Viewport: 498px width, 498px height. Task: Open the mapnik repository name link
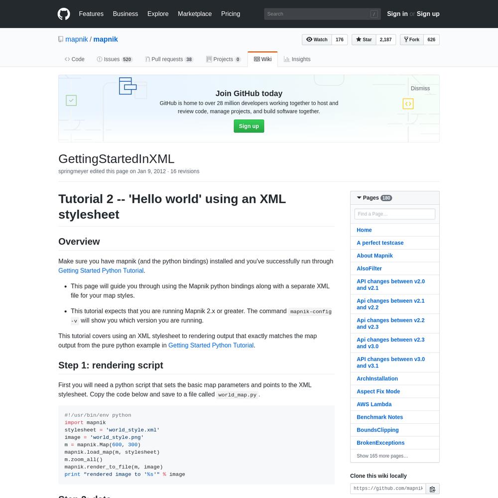click(106, 39)
